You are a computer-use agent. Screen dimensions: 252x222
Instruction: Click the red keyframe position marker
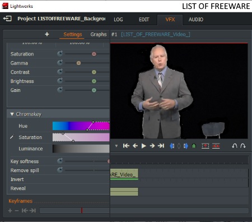click(82, 211)
